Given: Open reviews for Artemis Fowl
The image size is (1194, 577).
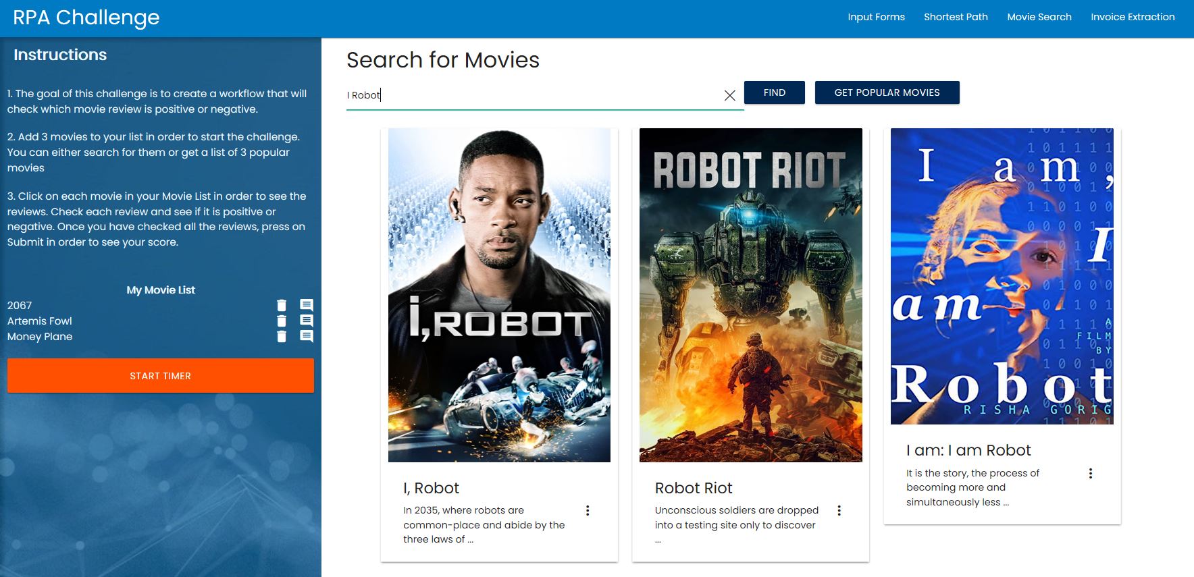Looking at the screenshot, I should 307,321.
